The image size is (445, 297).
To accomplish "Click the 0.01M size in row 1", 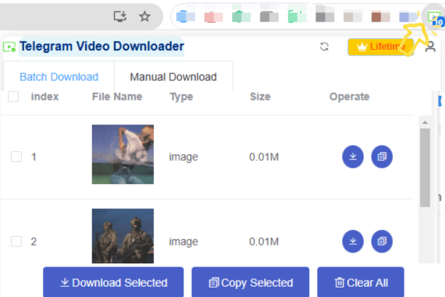I will point(264,157).
